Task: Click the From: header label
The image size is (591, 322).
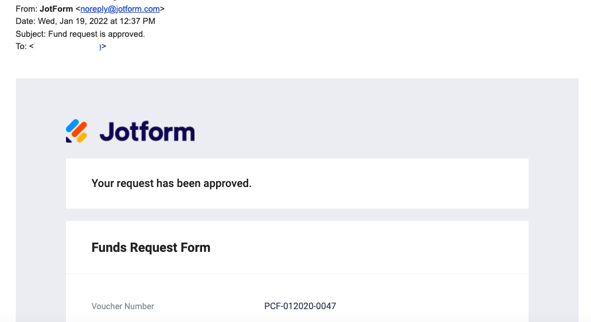Action: click(x=26, y=9)
